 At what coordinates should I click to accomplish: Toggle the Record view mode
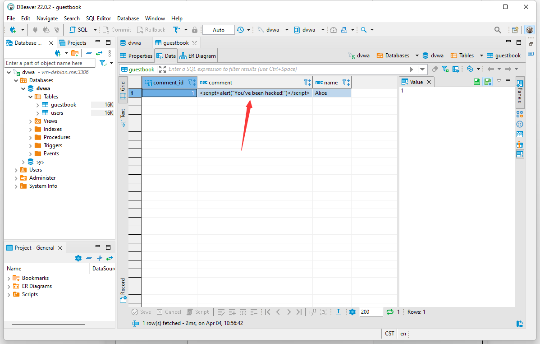[123, 290]
